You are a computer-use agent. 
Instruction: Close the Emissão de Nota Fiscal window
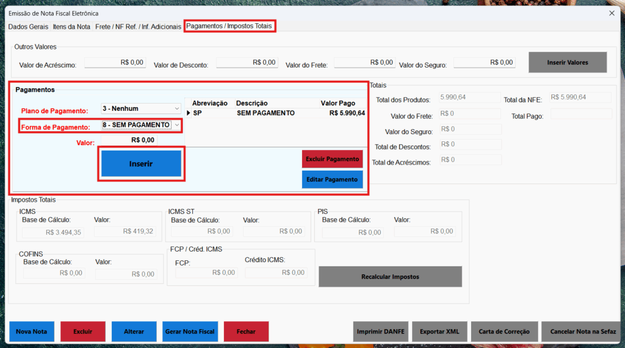point(612,13)
